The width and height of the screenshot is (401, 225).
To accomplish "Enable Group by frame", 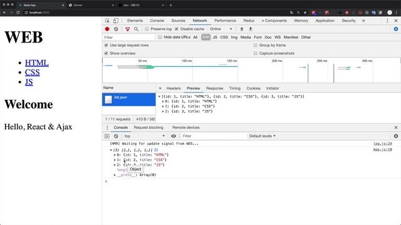I will click(x=255, y=45).
